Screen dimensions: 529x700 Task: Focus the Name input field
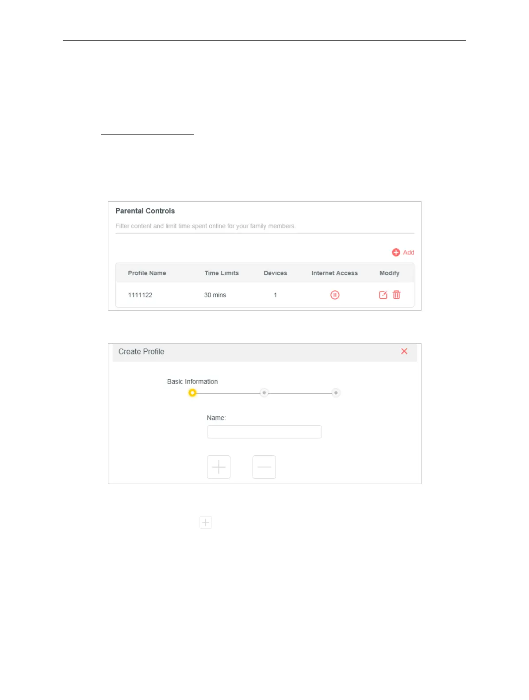click(264, 432)
